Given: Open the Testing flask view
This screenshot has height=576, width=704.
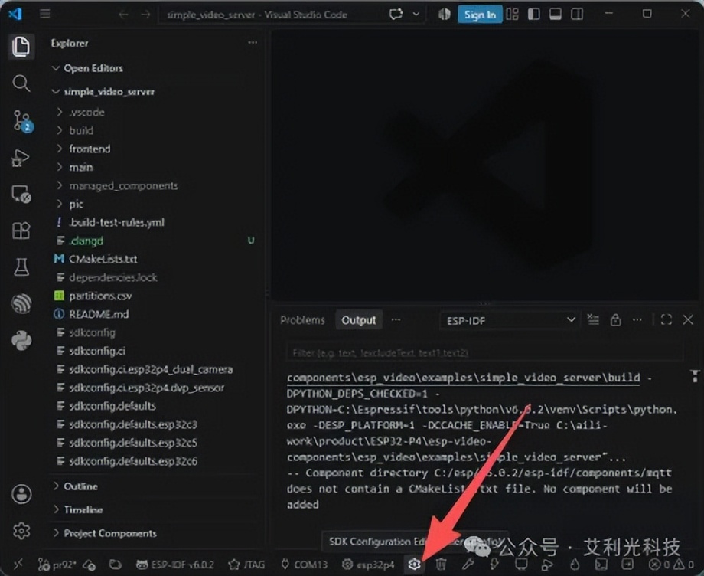Looking at the screenshot, I should (x=21, y=267).
